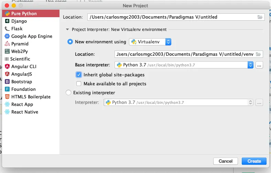271x173 pixels.
Task: Click the Cancel button
Action: (x=226, y=161)
